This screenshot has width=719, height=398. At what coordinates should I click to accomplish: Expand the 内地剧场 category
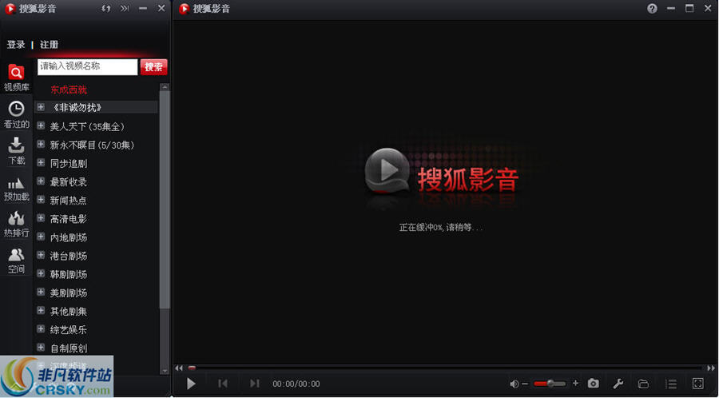tap(41, 237)
